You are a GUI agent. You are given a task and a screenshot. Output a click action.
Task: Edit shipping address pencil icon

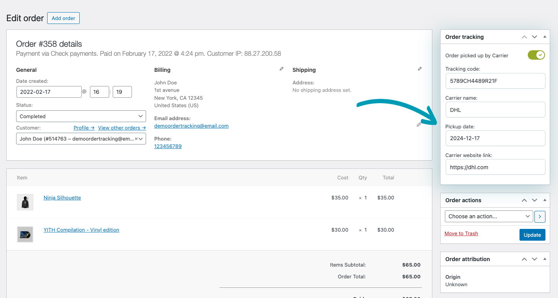pos(420,69)
